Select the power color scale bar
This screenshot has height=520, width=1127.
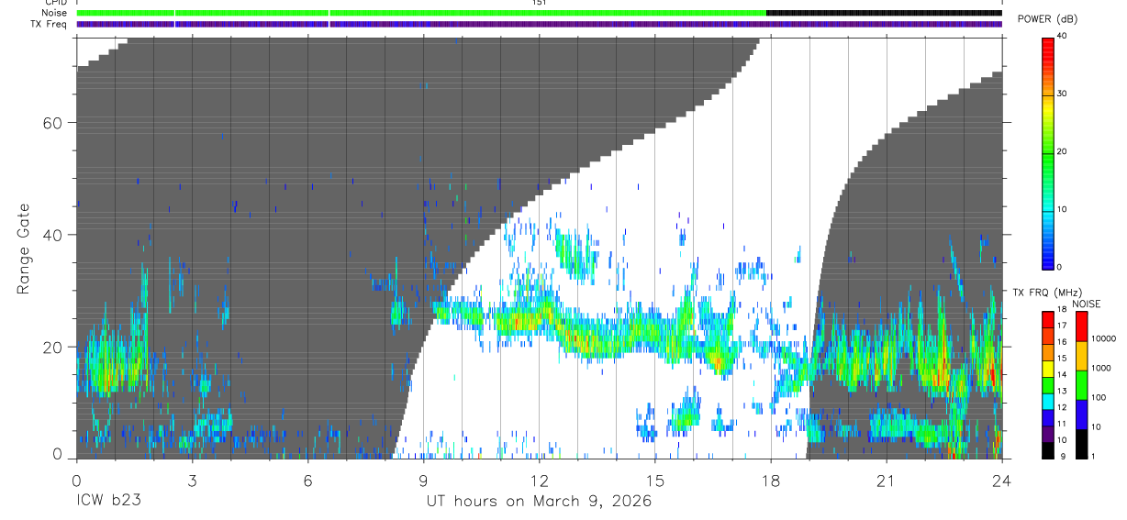pyautogui.click(x=1047, y=152)
